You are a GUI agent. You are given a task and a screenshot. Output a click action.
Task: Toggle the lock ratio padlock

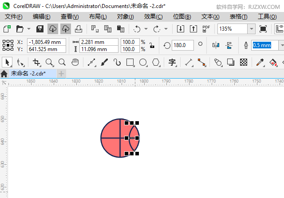[x=152, y=45]
